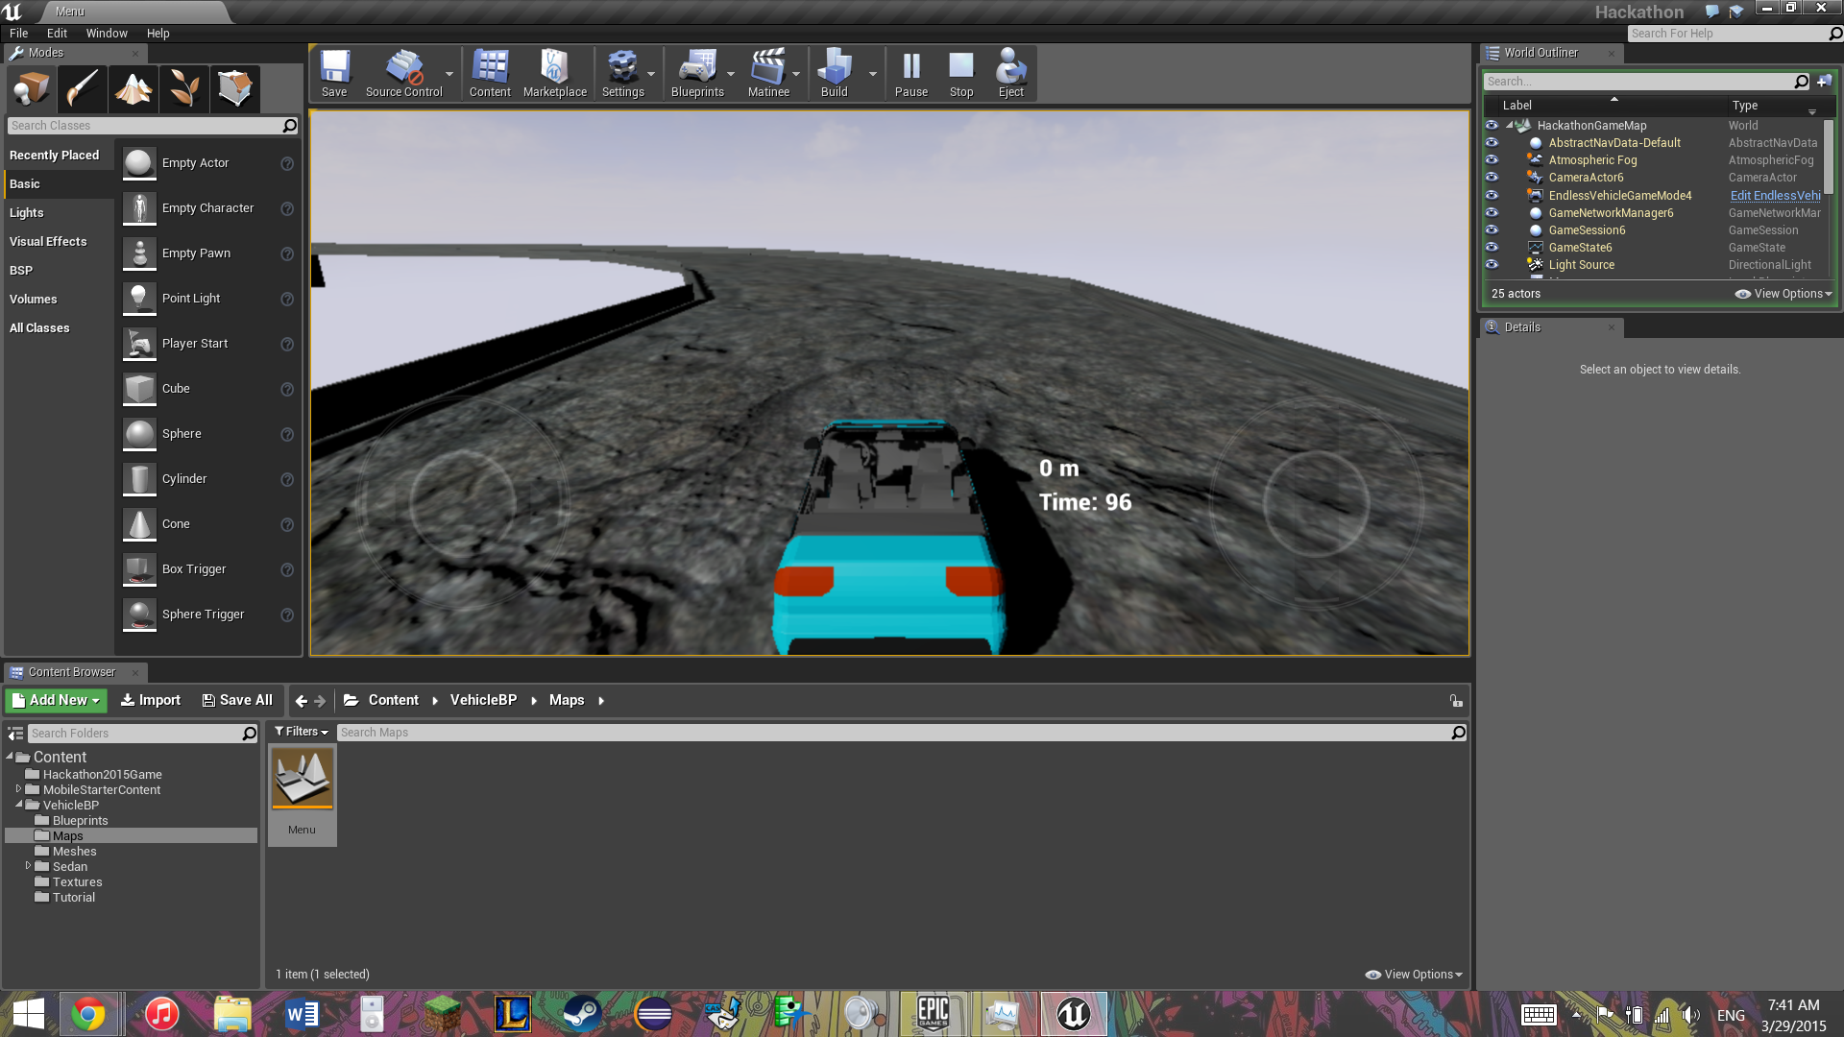Open Matinee from the toolbar
Image resolution: width=1844 pixels, height=1037 pixels.
[768, 74]
